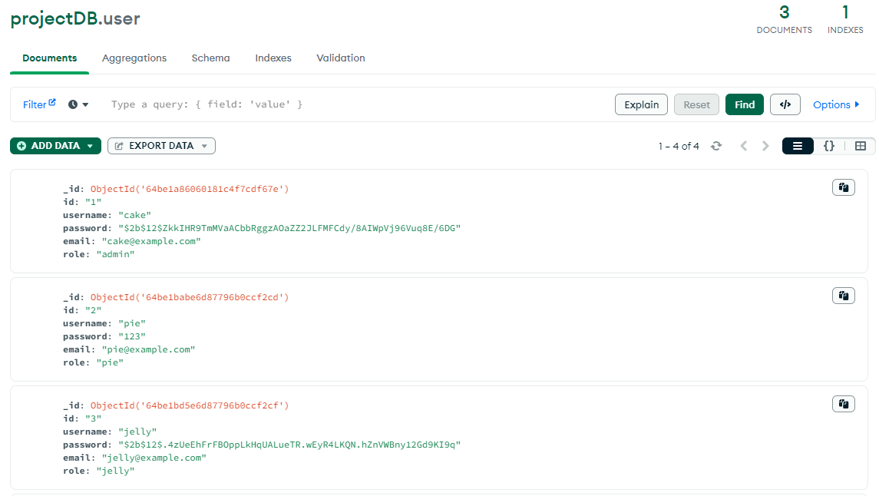Screen dimensions: 879x496
Task: Open the query history clock dropdown
Action: 78,104
